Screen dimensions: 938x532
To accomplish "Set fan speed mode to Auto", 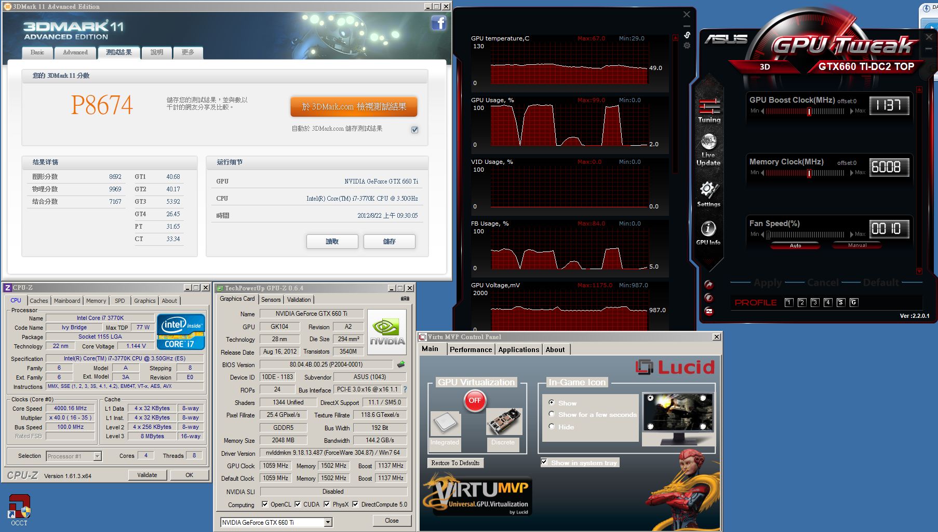I will (x=795, y=246).
